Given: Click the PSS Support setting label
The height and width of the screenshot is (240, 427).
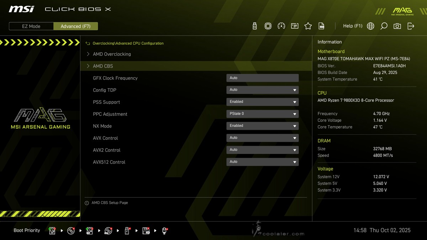Looking at the screenshot, I should 106,102.
